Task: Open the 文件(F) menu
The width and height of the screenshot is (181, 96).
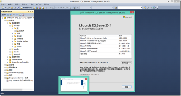Action: 3,4
